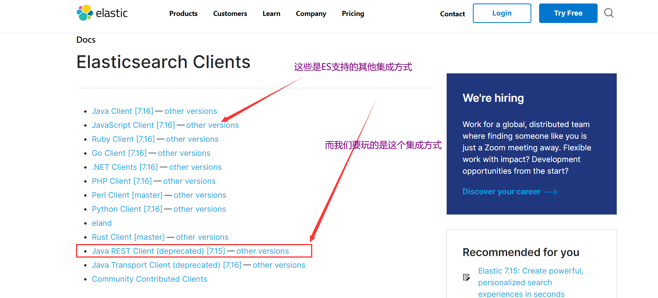
Task: View other versions of Go Client
Action: click(184, 153)
